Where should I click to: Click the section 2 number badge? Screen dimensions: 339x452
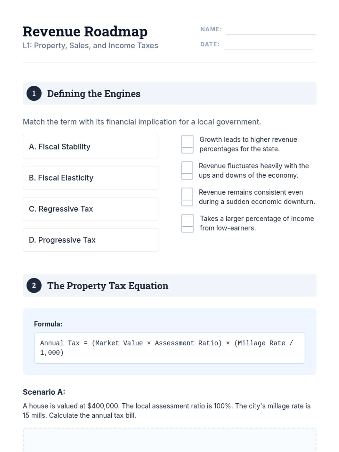tap(34, 286)
